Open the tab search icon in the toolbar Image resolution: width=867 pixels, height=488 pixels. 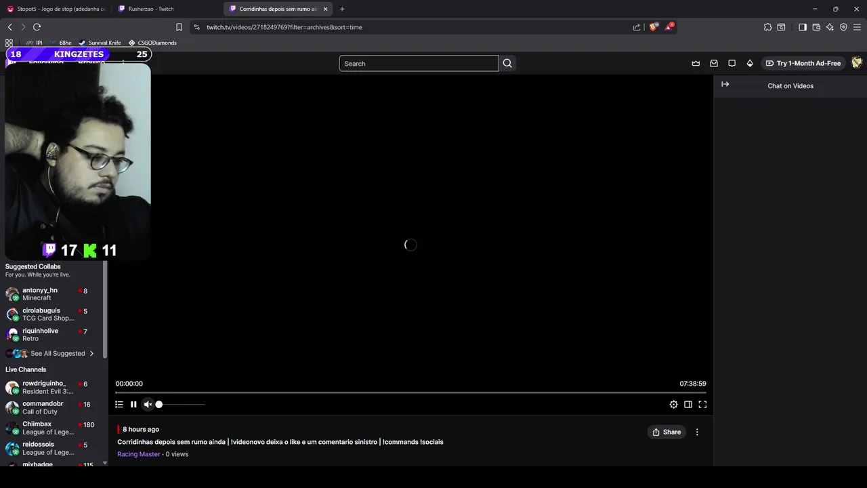coord(781,27)
